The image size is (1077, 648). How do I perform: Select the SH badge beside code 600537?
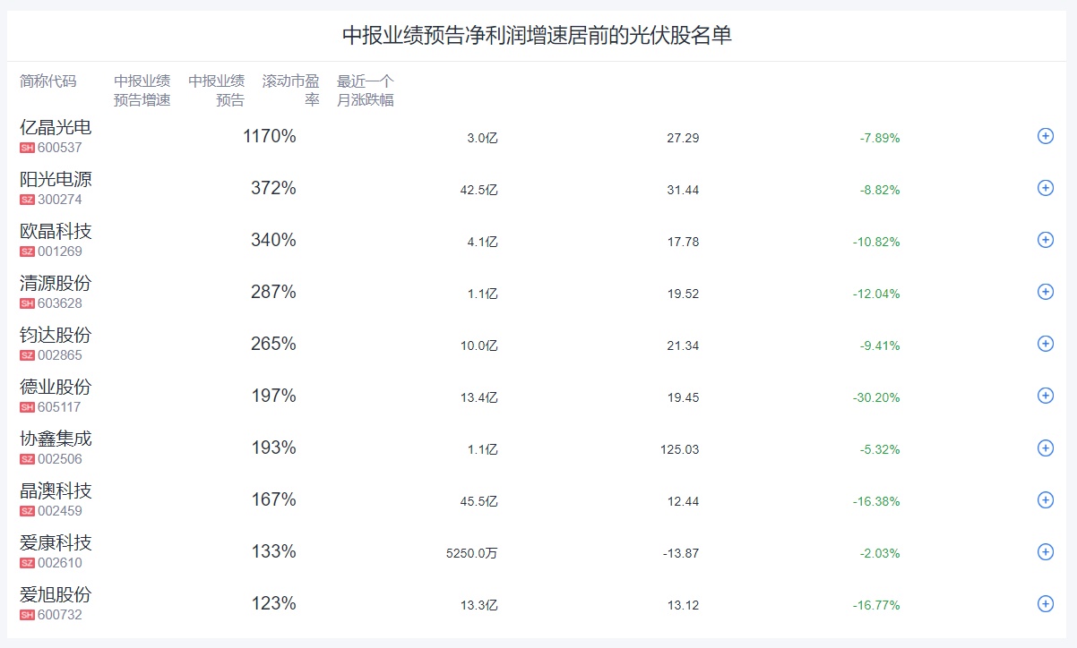click(27, 148)
